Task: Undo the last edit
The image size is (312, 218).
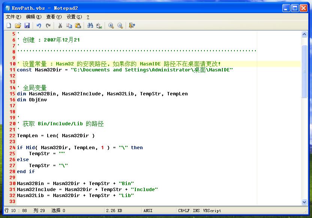Action: [x=39, y=25]
